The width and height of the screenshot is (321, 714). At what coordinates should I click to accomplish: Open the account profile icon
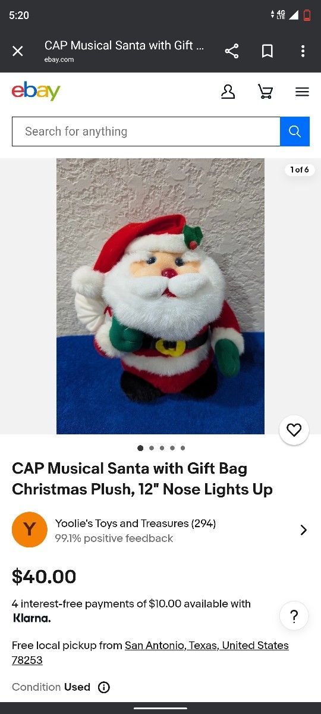[228, 92]
